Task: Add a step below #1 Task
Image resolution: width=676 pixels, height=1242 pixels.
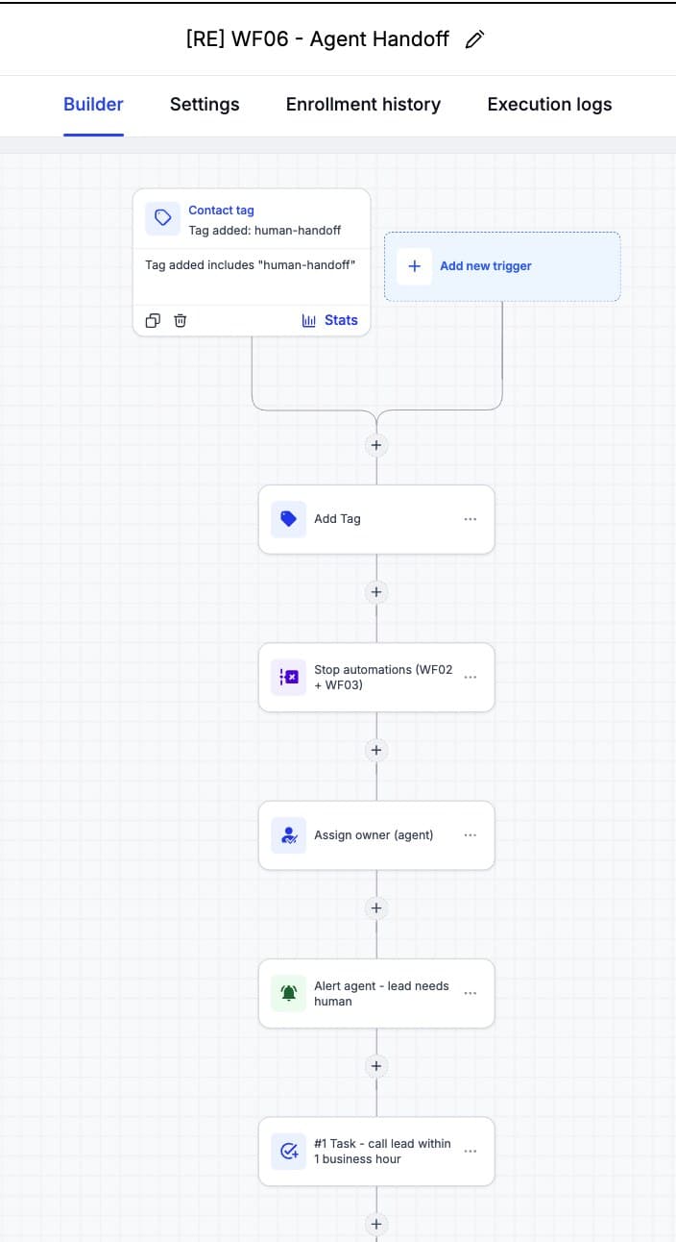Action: click(x=376, y=1224)
